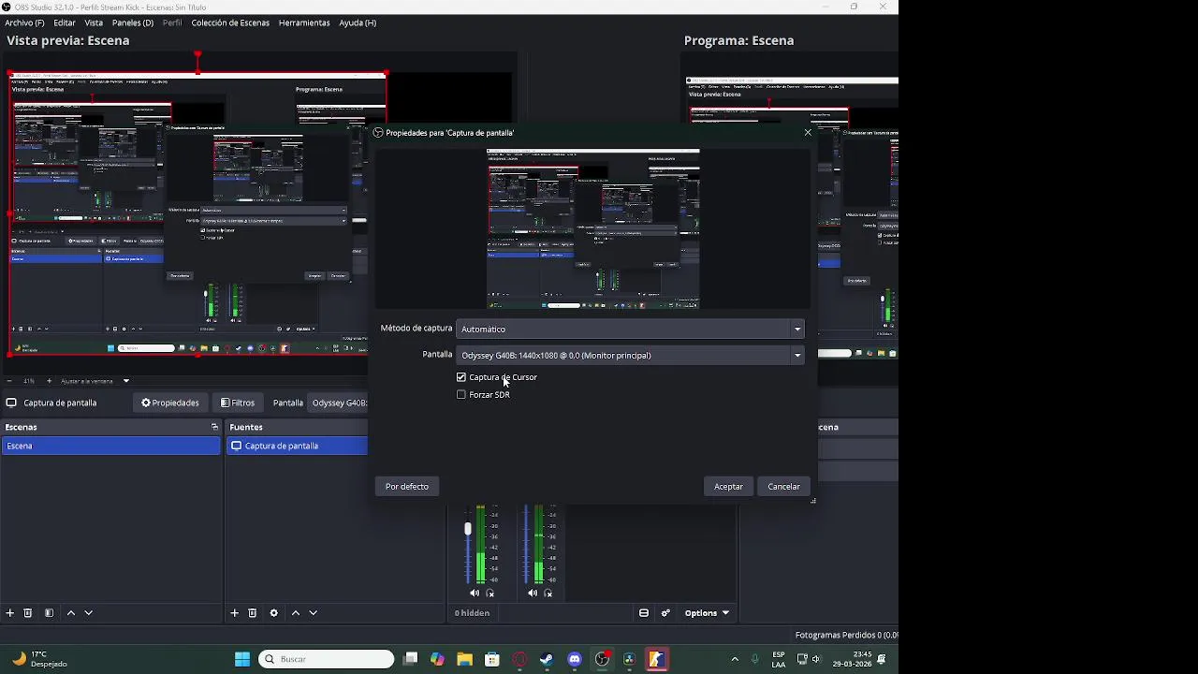Open the Herramientas menu

tap(304, 22)
